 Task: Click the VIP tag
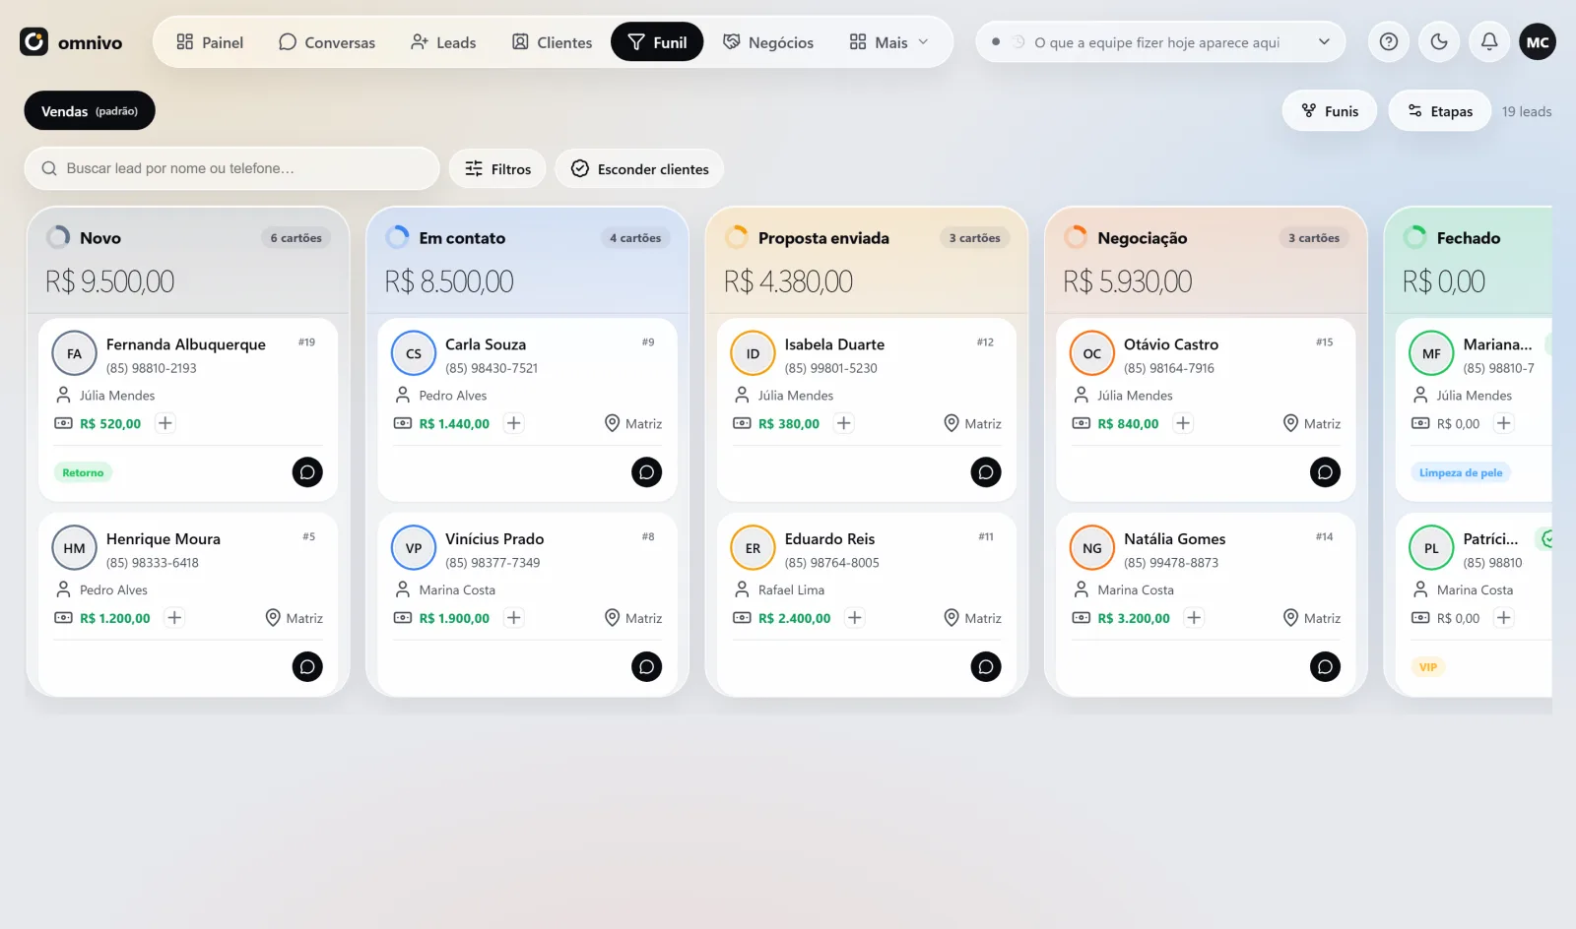pos(1428,667)
